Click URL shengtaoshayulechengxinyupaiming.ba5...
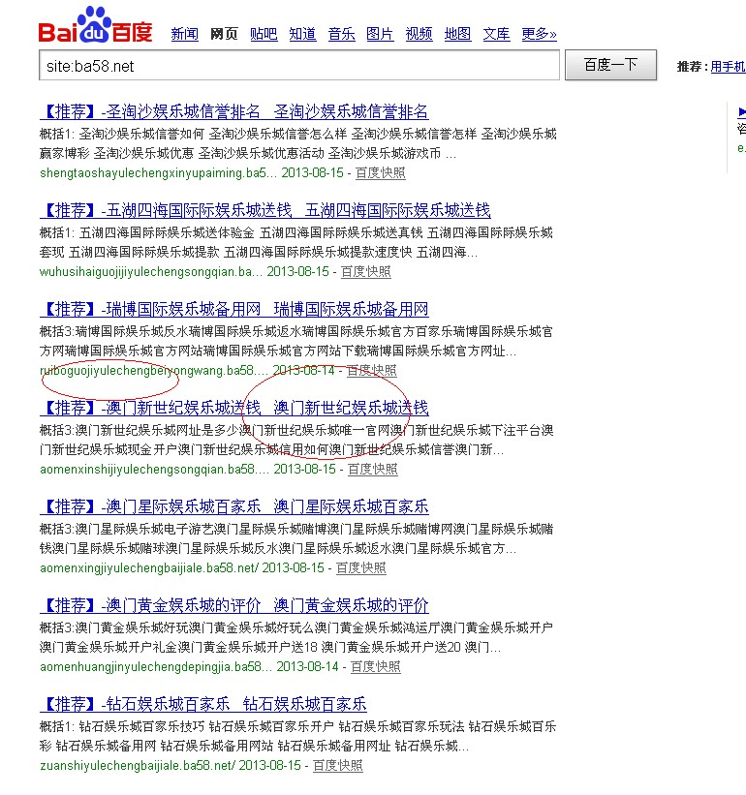The width and height of the screenshot is (746, 795). click(x=159, y=173)
